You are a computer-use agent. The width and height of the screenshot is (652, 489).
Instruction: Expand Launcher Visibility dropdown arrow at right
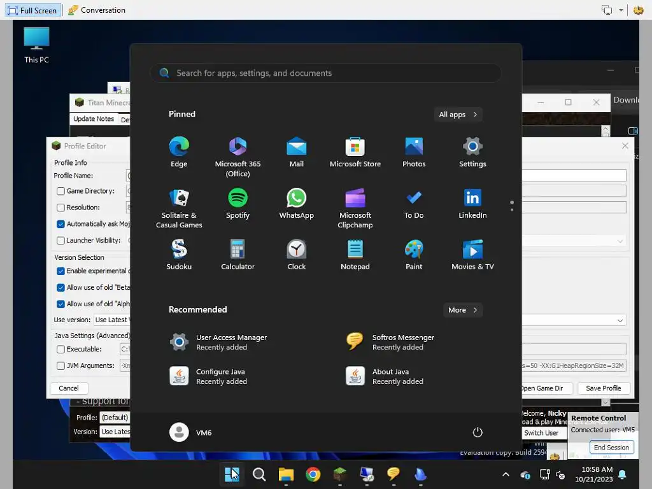click(620, 241)
